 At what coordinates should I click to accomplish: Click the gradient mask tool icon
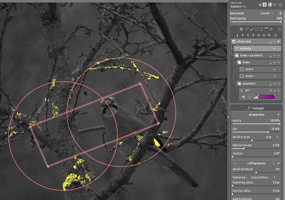click(x=266, y=29)
